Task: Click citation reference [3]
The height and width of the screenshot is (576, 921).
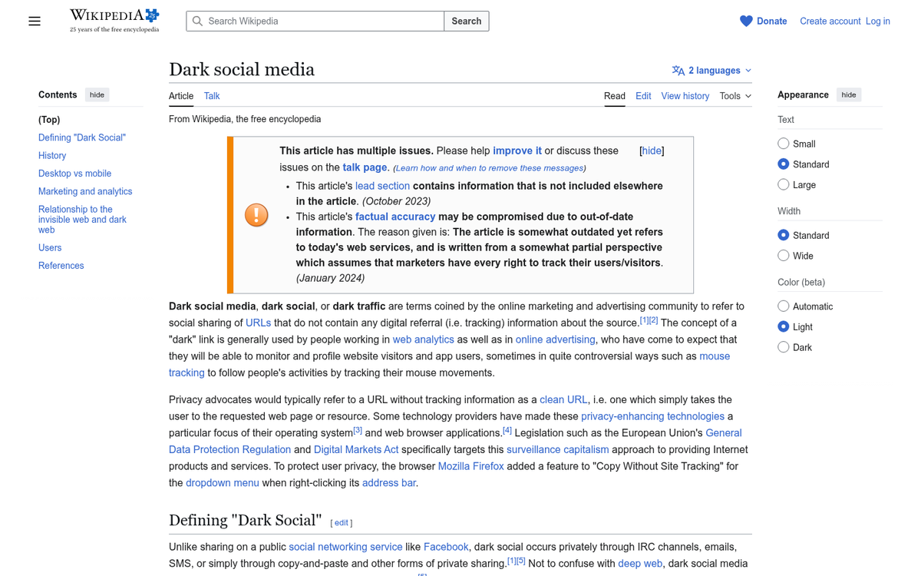Action: [x=358, y=430]
